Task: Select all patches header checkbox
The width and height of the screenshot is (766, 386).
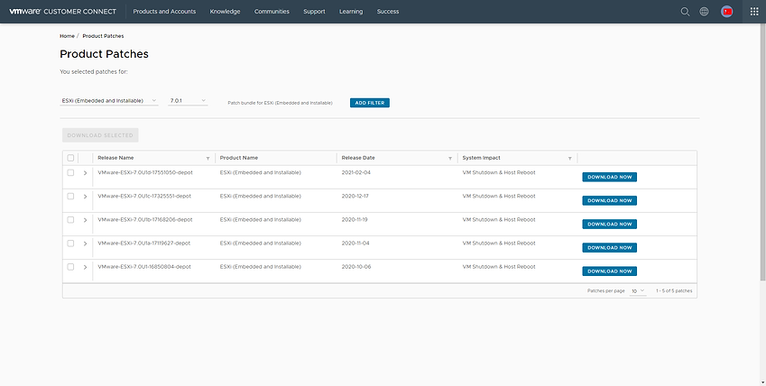Action: point(70,158)
